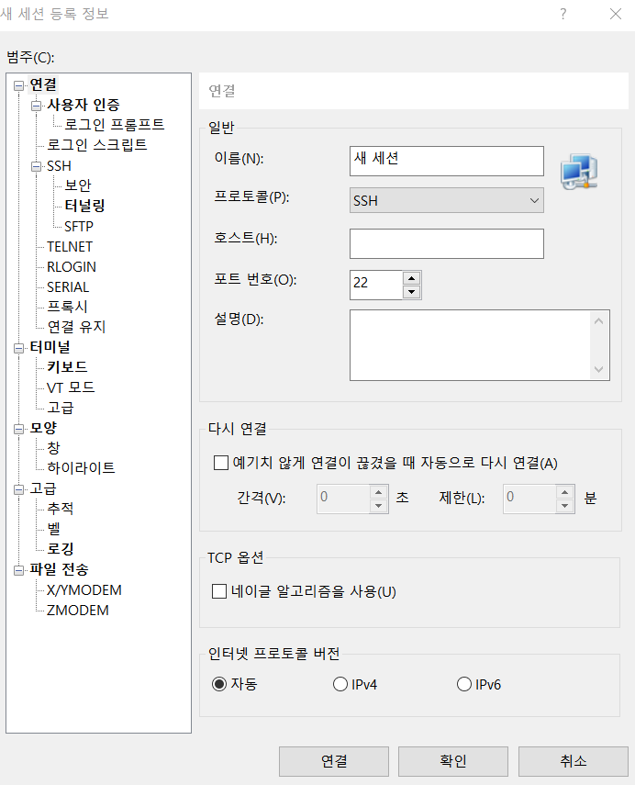
Task: Click the 취소 button
Action: pos(573,761)
